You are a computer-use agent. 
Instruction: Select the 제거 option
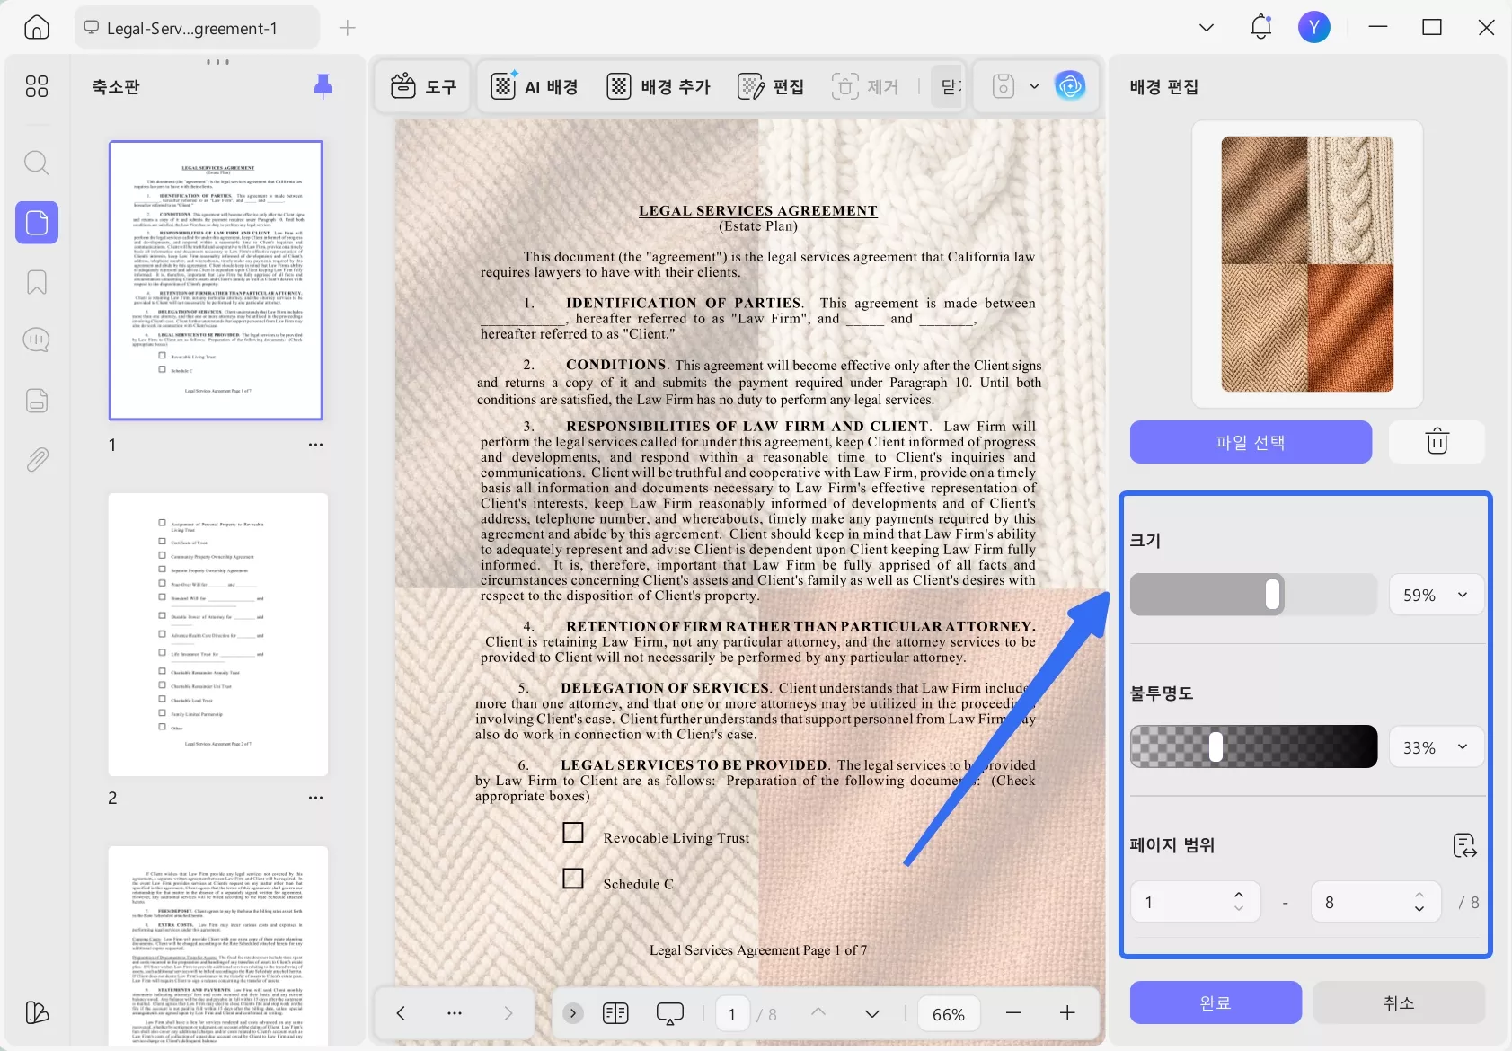(x=865, y=86)
